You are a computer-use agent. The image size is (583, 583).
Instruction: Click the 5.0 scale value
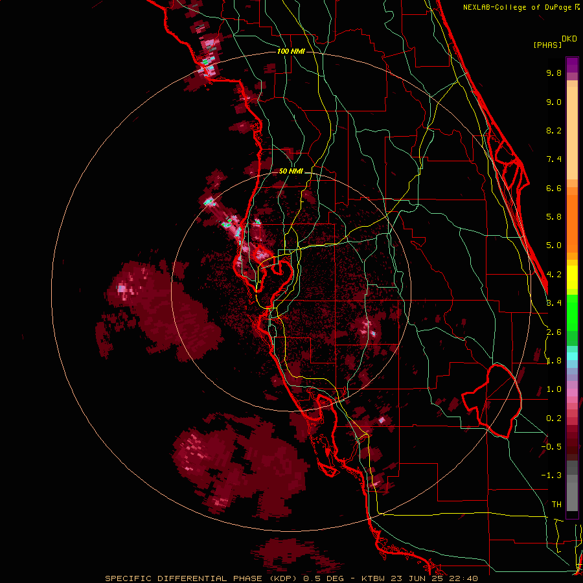554,246
